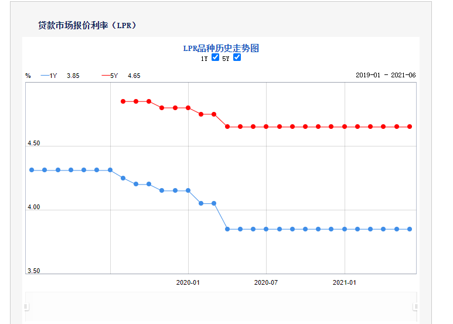Uncheck the 5Y series checkbox
The width and height of the screenshot is (453, 324).
point(237,57)
